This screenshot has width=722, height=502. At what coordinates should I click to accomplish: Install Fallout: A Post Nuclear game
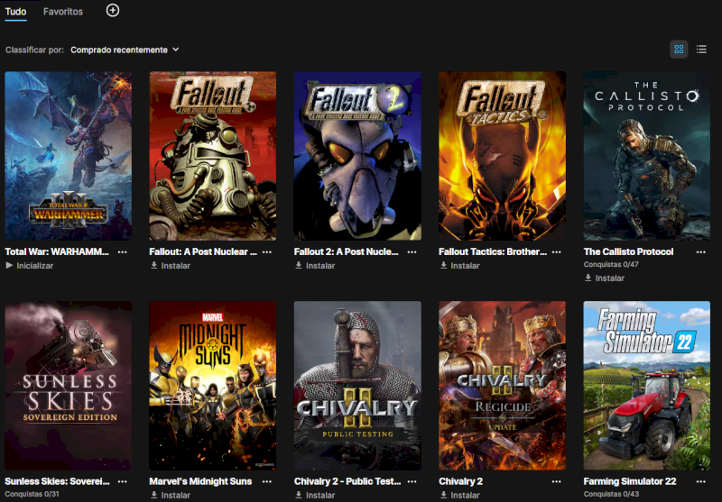[170, 266]
